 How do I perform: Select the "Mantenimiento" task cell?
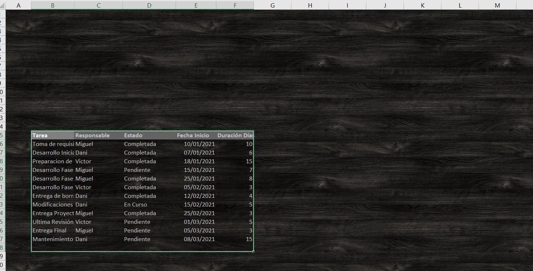(x=53, y=239)
